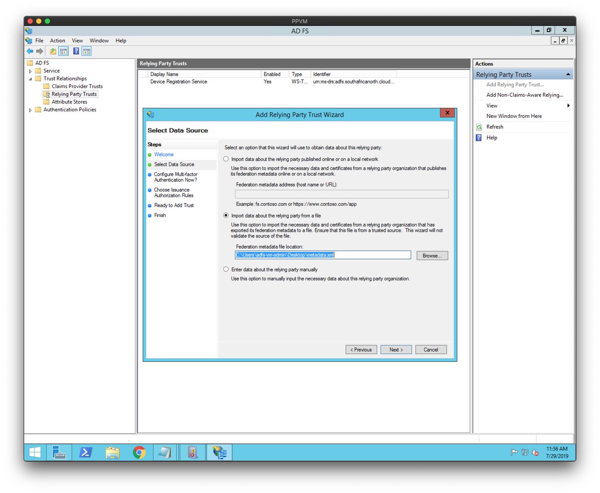The image size is (600, 493).
Task: Select Relying Party Trusts in the tree
Action: tap(74, 94)
